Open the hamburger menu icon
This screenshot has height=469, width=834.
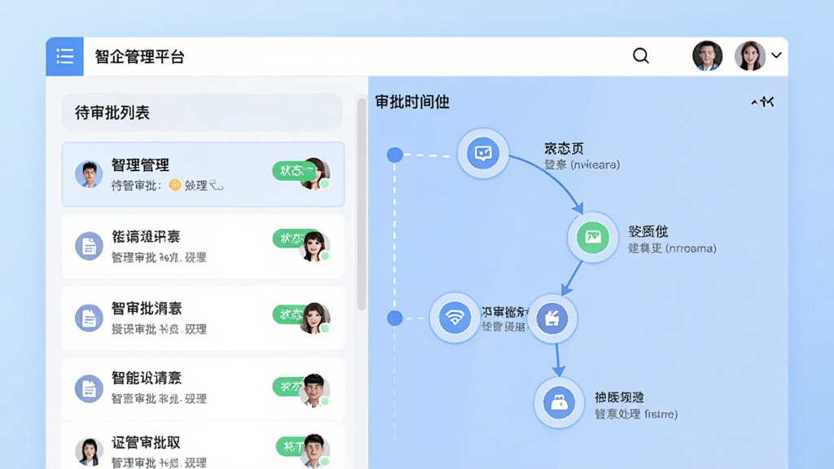coord(65,56)
